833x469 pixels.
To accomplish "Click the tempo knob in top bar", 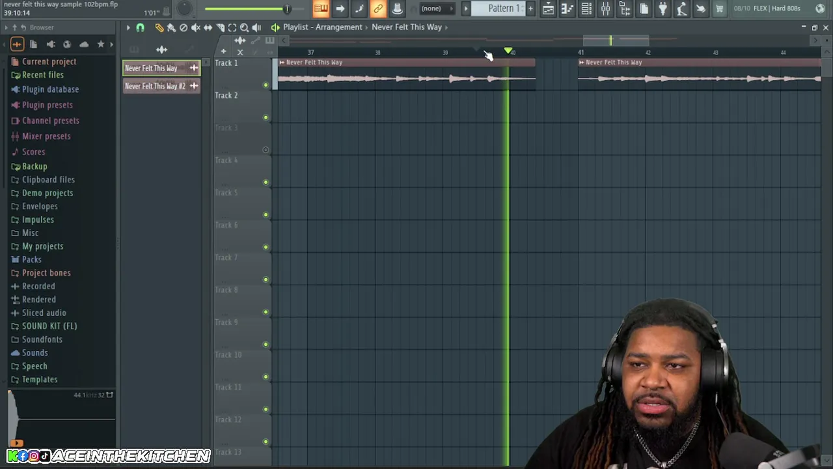I will pos(185,8).
